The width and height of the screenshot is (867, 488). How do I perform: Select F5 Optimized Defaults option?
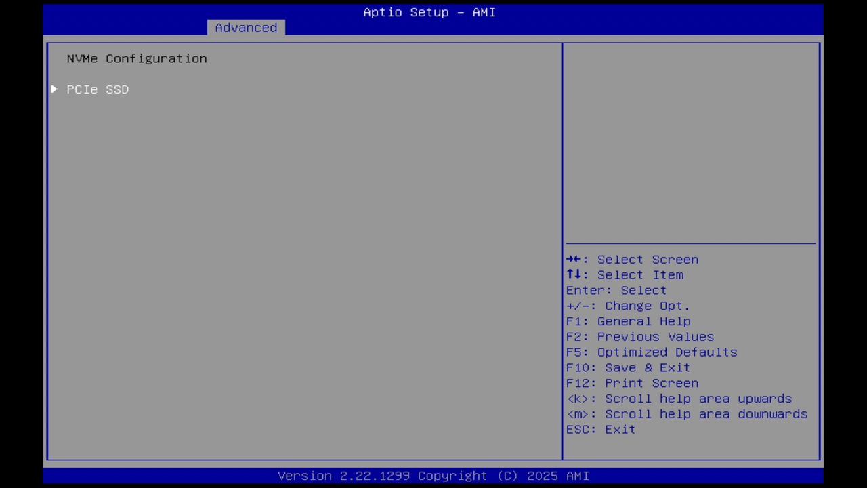click(651, 352)
